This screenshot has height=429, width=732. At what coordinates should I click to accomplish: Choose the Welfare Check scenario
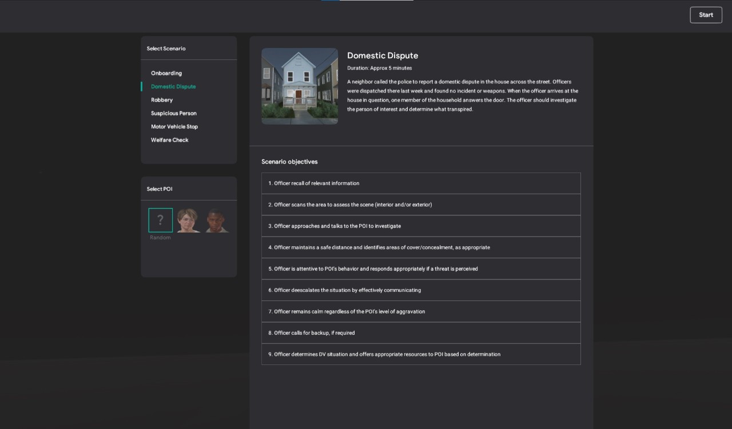[x=170, y=140]
